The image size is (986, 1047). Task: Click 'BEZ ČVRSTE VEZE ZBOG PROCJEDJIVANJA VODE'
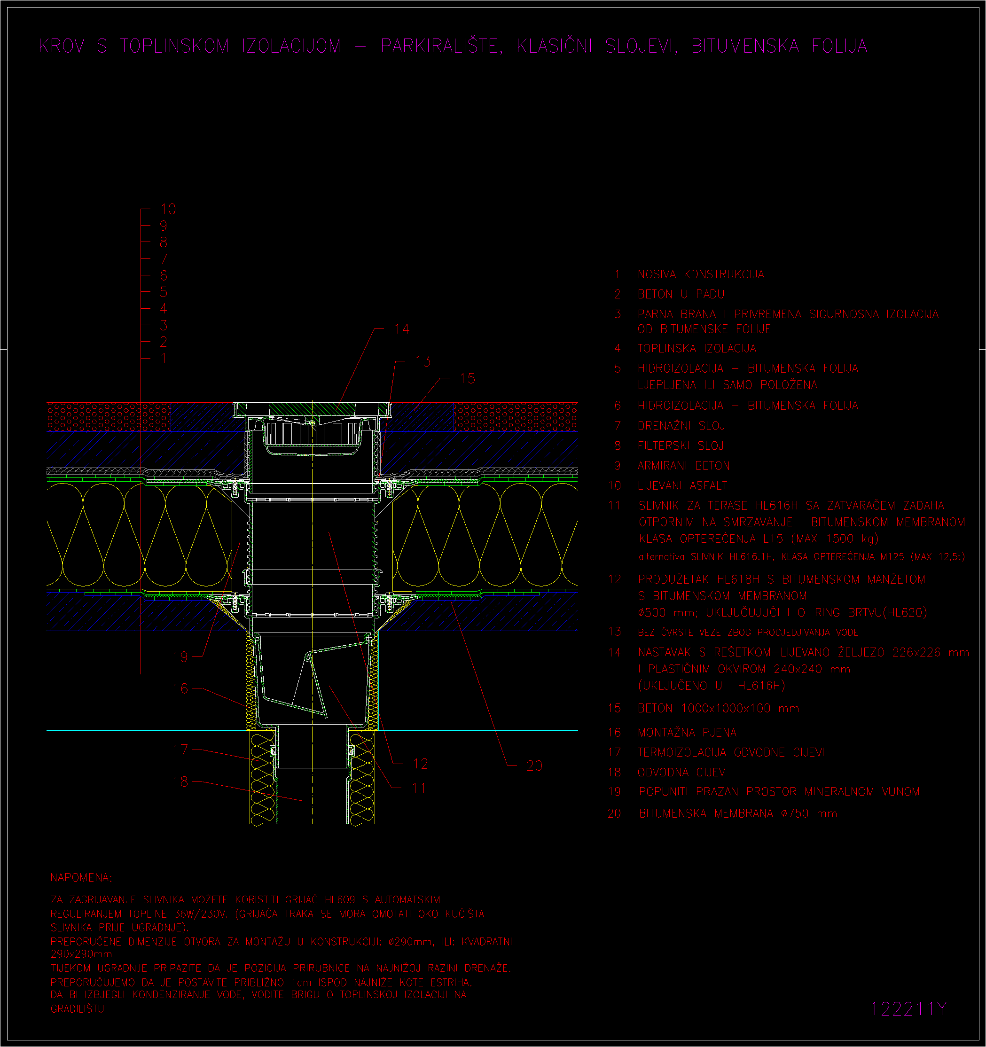coord(748,633)
